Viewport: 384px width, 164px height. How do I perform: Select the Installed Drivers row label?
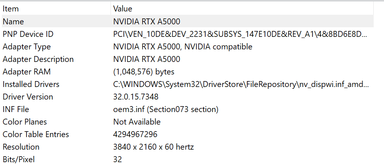(x=31, y=84)
